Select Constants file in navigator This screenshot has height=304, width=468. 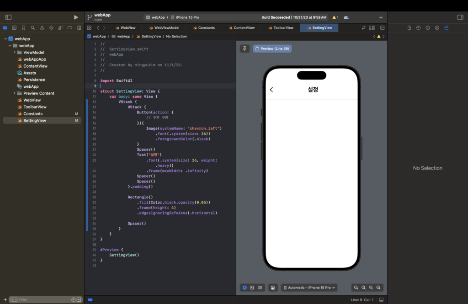(33, 114)
